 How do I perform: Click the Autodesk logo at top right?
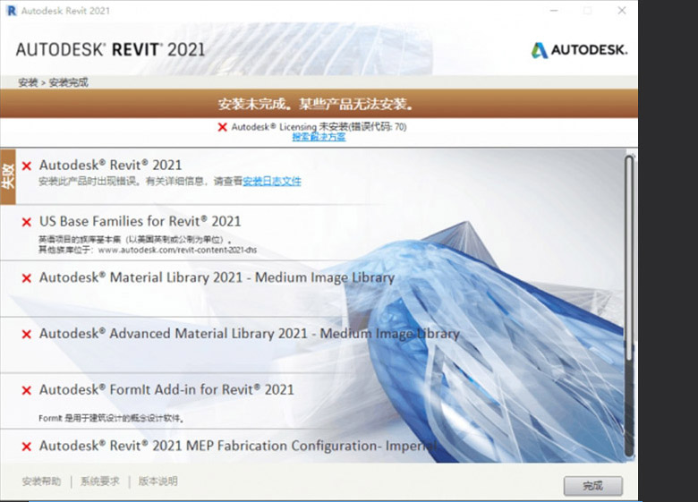click(x=579, y=50)
